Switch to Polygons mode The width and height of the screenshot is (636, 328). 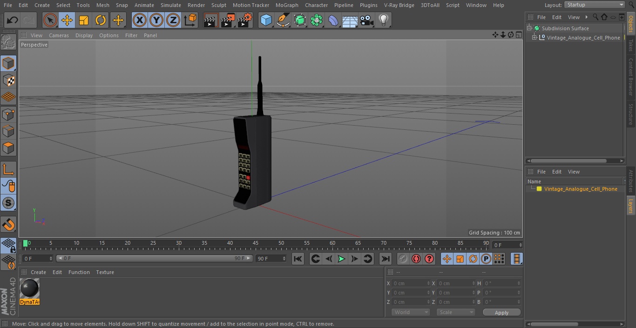[x=8, y=148]
